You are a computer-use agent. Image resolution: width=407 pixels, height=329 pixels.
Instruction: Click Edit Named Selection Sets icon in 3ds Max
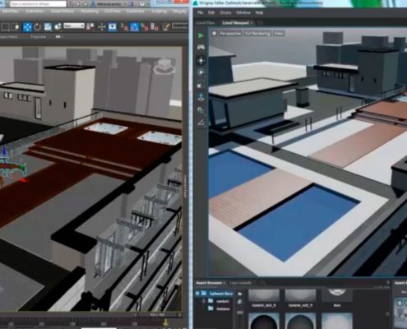(166, 27)
